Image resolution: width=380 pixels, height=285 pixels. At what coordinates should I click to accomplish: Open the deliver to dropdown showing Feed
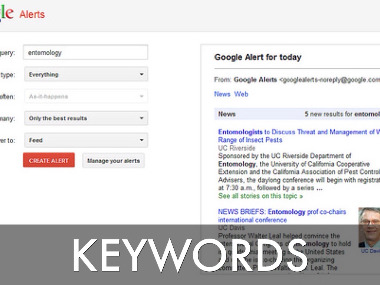[86, 140]
